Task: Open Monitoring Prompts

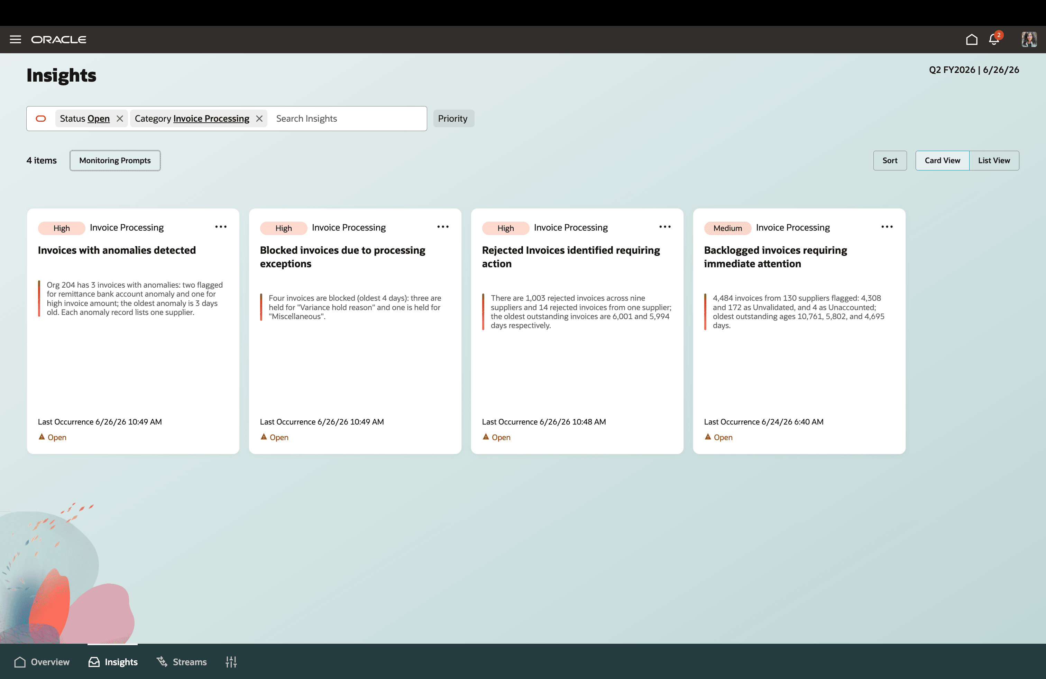Action: [115, 161]
